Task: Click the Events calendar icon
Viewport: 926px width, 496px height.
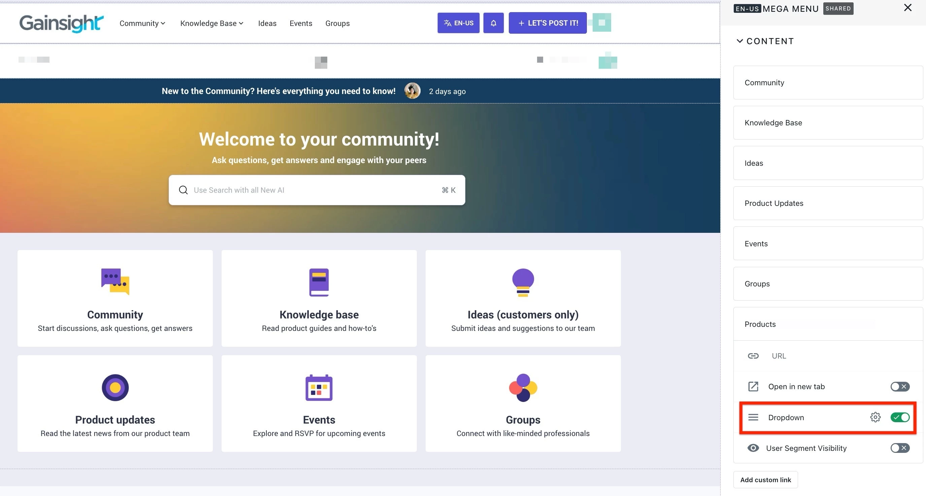Action: 319,388
